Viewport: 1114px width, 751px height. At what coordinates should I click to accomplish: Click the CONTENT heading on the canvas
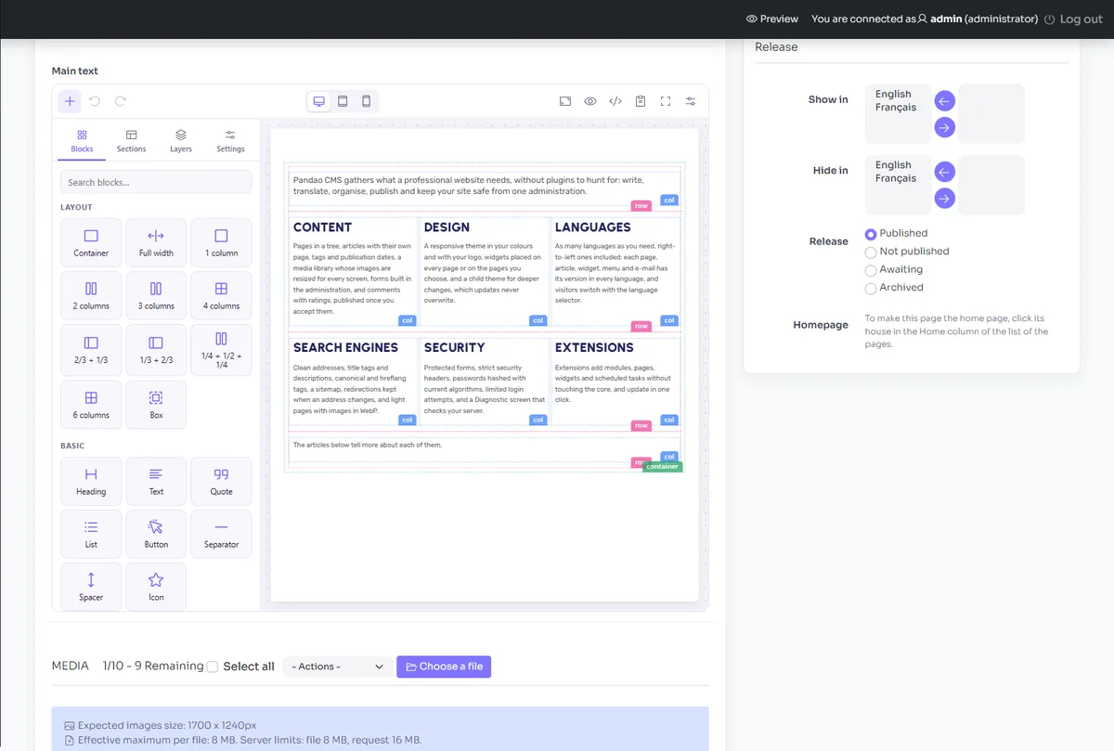[x=322, y=227]
